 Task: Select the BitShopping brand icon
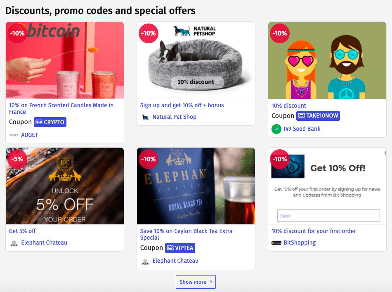(276, 243)
